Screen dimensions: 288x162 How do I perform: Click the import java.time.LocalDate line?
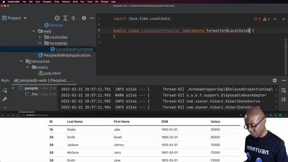142,18
